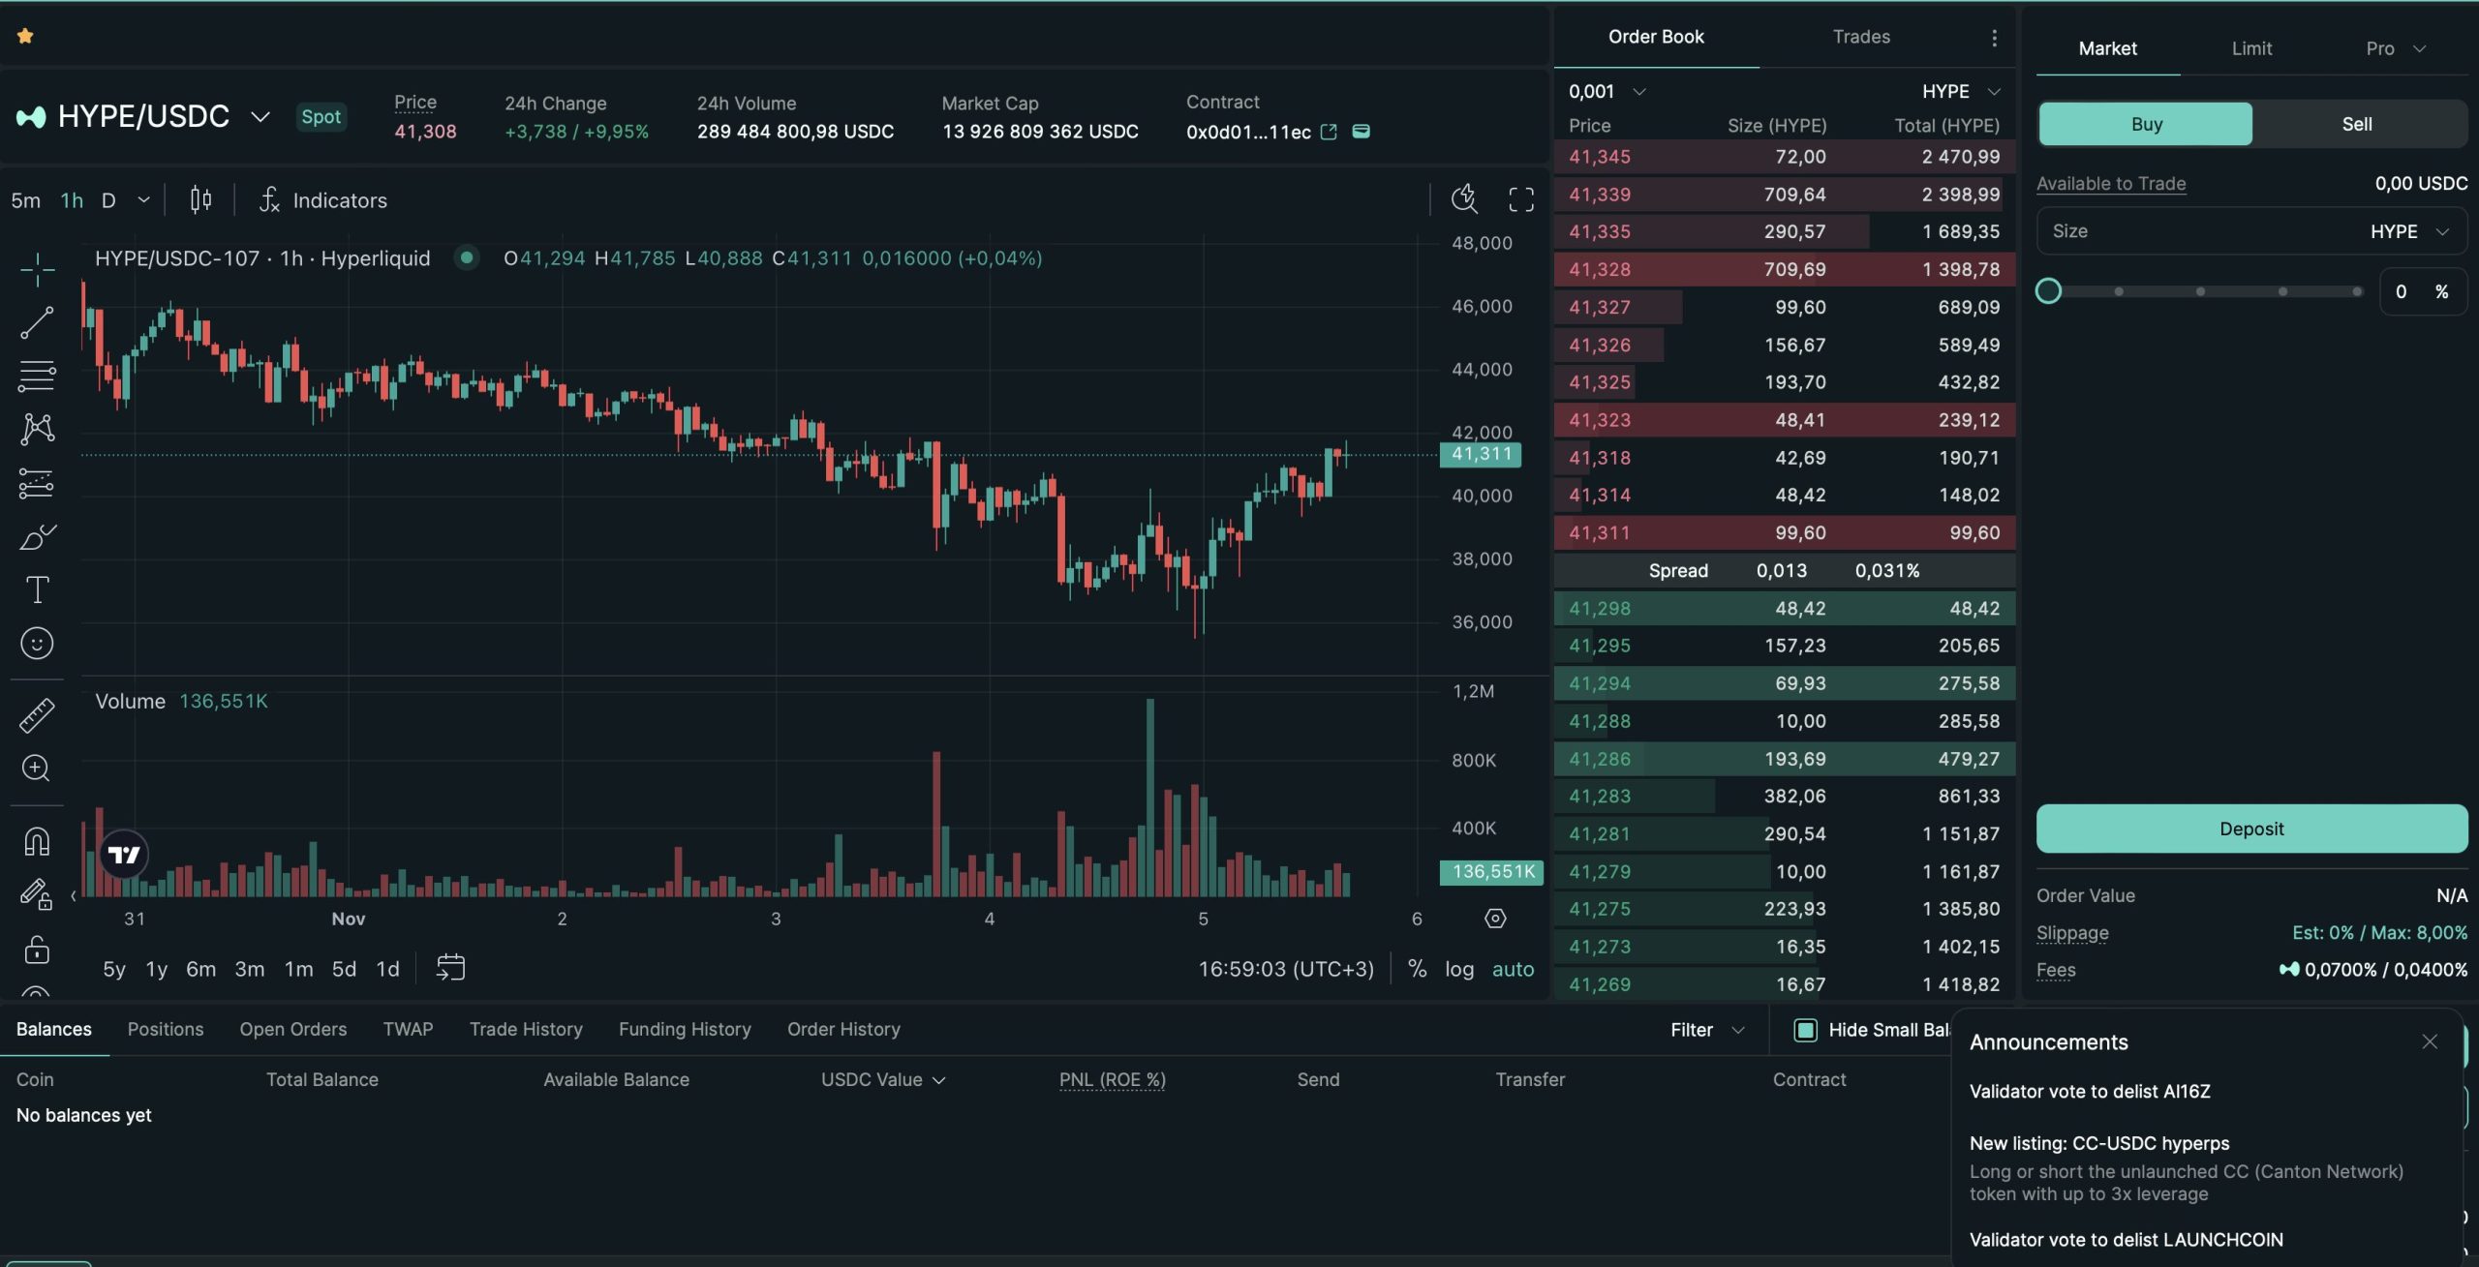Open the candlestick chart style icon

coord(200,199)
